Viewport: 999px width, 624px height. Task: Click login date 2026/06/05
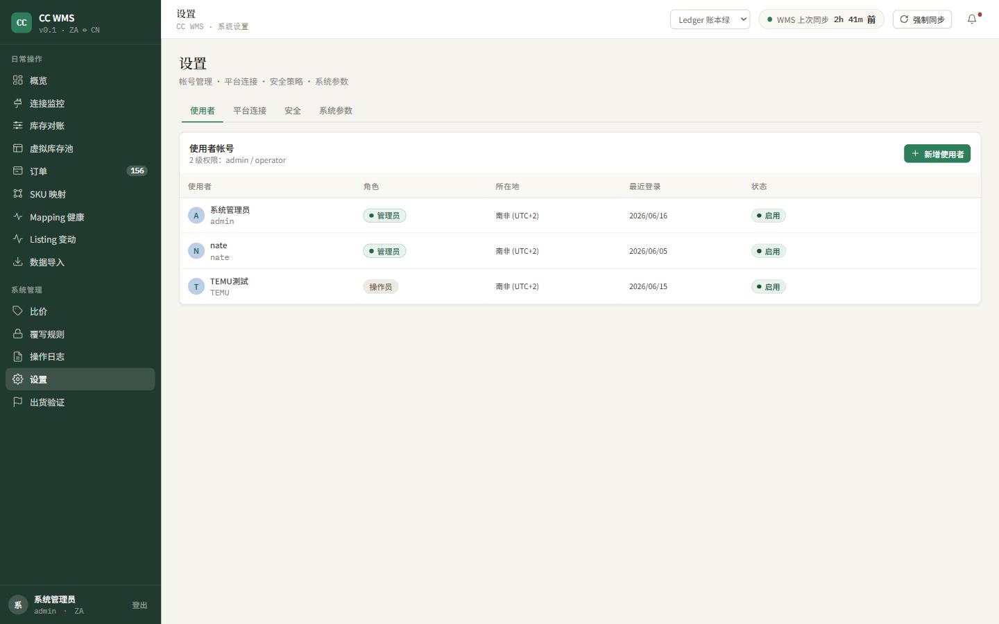pos(648,251)
